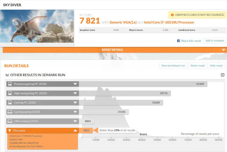Image resolution: width=227 pixels, height=152 pixels.
Task: Click the Office laptop icon
Action: (x=10, y=121)
